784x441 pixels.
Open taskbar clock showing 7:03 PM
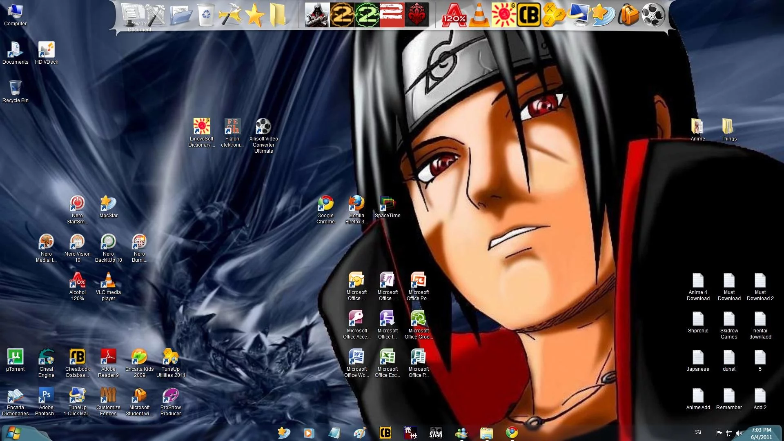(x=761, y=433)
